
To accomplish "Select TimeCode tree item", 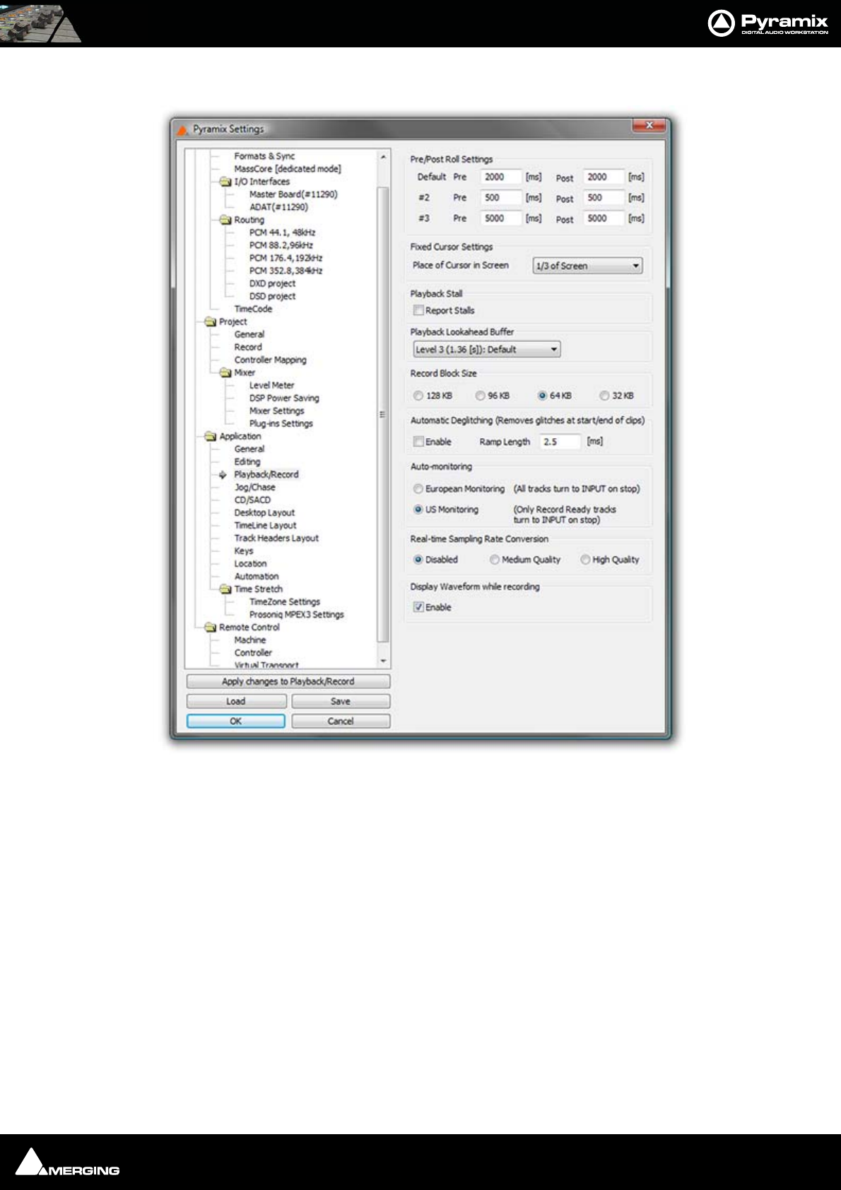I will pyautogui.click(x=253, y=309).
